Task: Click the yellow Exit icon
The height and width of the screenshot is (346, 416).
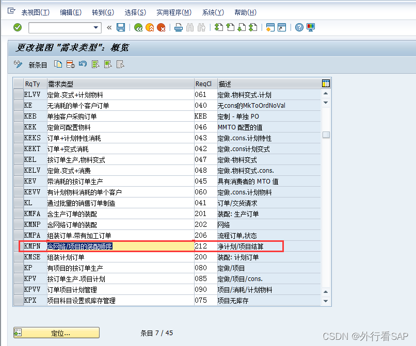Action: tap(150, 27)
